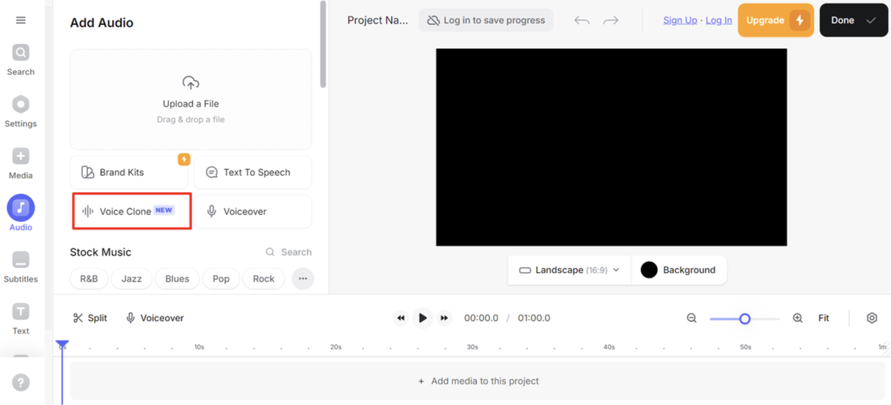891x405 pixels.
Task: Click the black video preview canvas
Action: (x=611, y=147)
